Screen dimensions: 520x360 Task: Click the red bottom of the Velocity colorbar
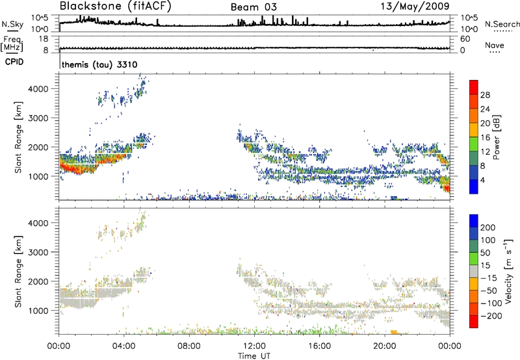coord(474,322)
